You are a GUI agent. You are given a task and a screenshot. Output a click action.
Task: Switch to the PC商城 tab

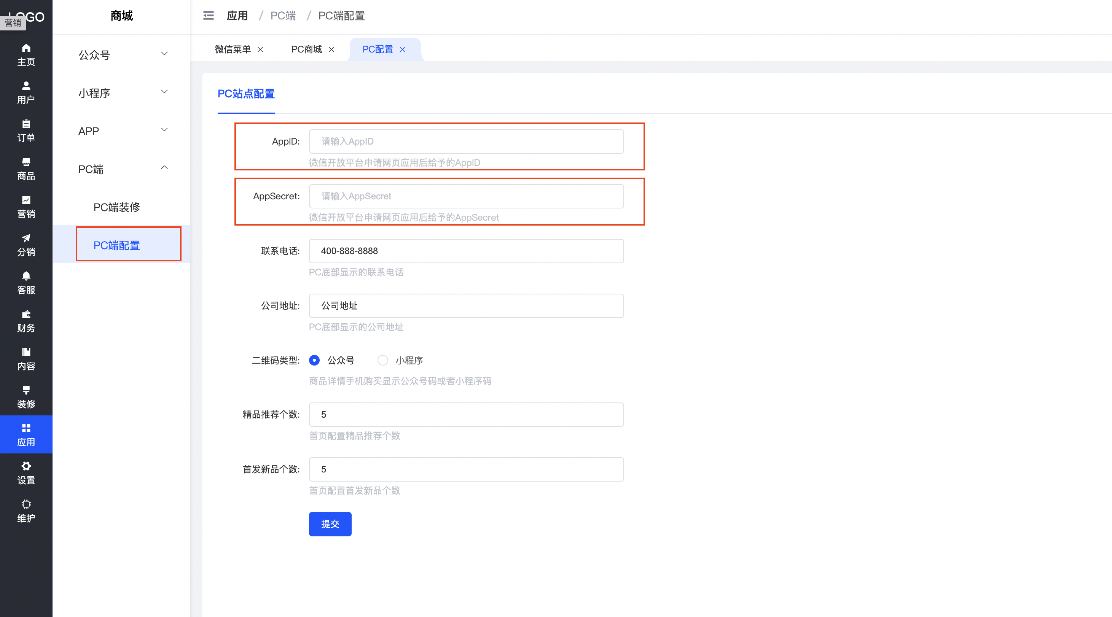tap(306, 49)
